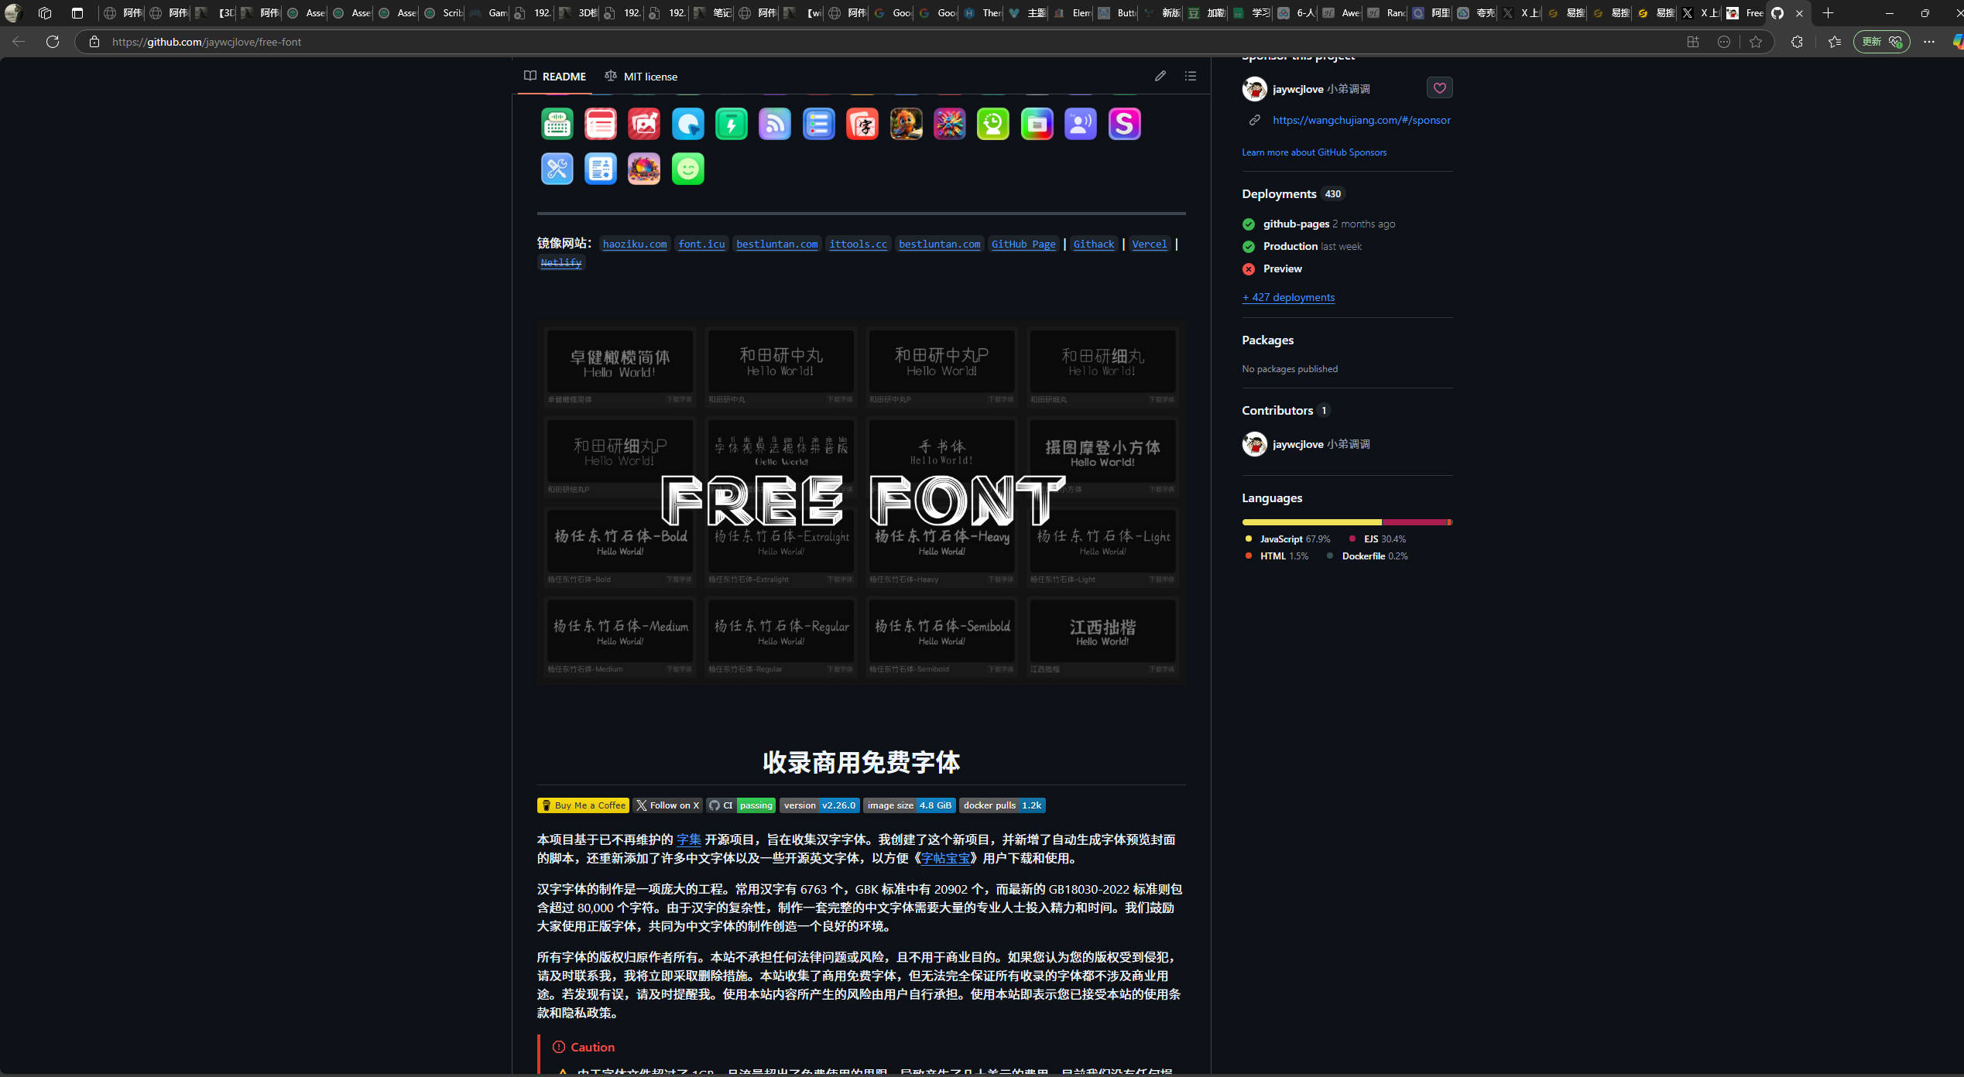Toggle the favorites star in the address bar
This screenshot has height=1077, width=1964.
[x=1756, y=42]
